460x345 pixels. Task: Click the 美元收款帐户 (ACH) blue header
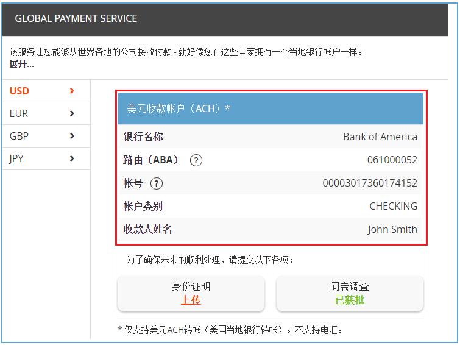pos(271,108)
